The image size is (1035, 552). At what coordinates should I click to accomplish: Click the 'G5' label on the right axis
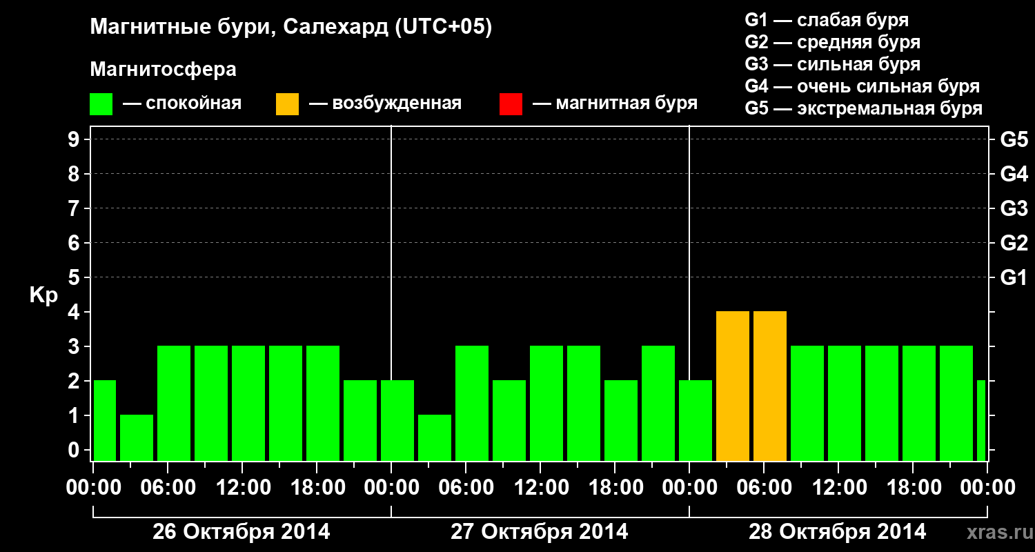pyautogui.click(x=1014, y=140)
